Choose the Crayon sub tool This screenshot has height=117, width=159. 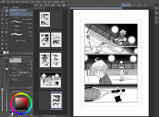21,27
